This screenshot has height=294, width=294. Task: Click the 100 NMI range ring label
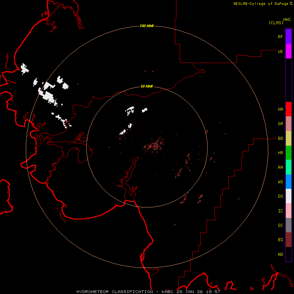(x=147, y=26)
